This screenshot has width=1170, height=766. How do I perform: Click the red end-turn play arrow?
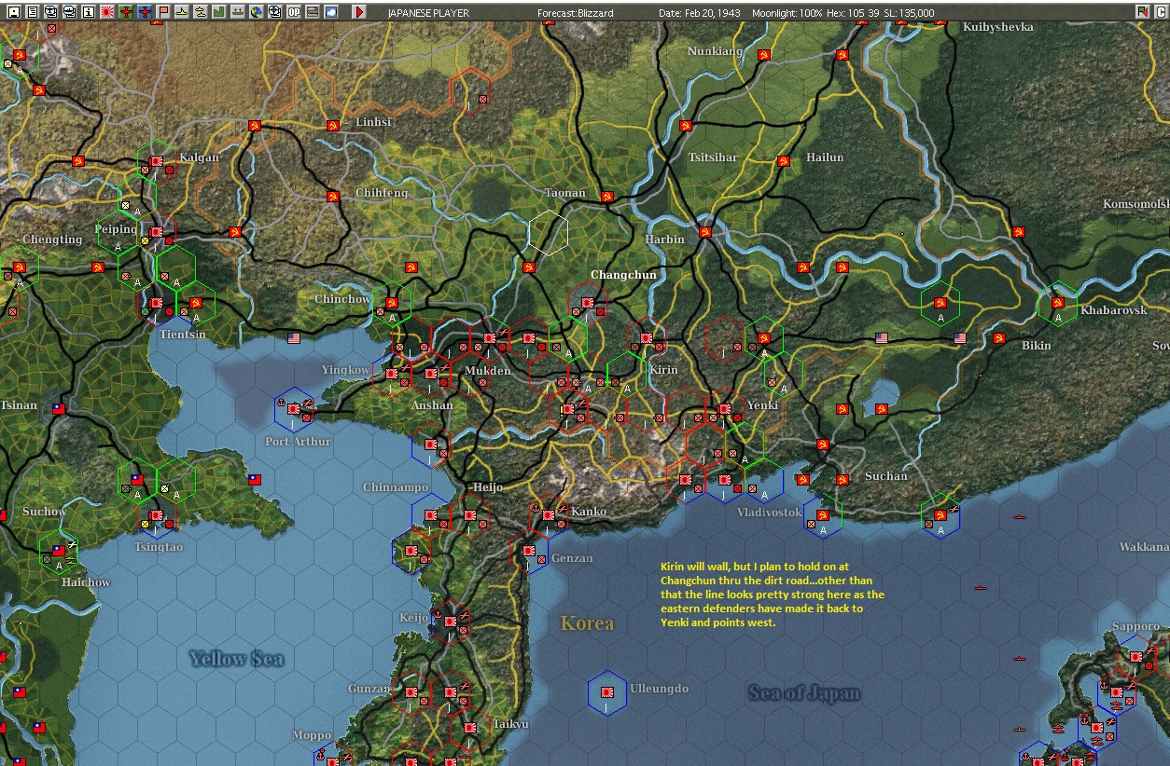pos(359,12)
